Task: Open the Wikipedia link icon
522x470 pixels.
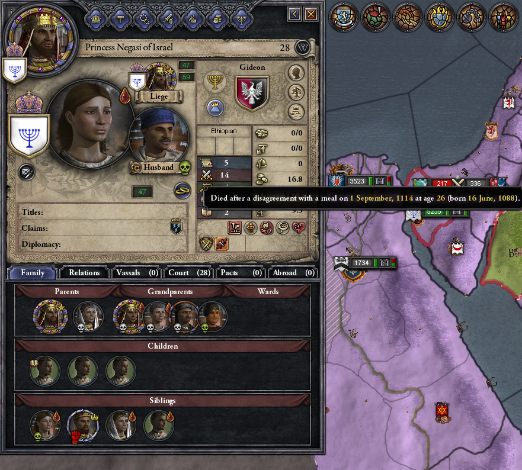Action: point(302,48)
